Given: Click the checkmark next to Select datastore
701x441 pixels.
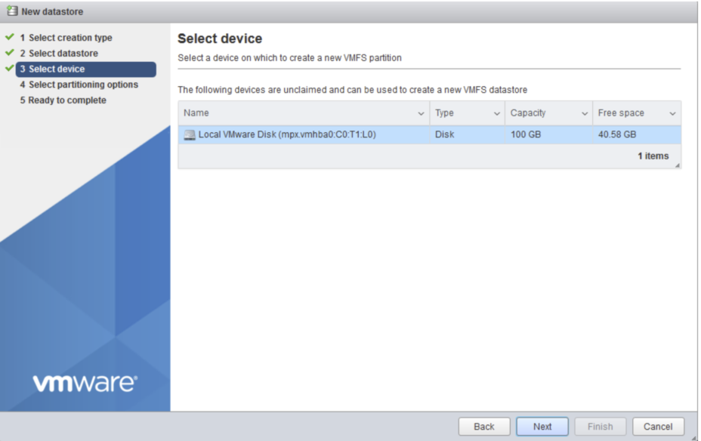Looking at the screenshot, I should pos(8,53).
